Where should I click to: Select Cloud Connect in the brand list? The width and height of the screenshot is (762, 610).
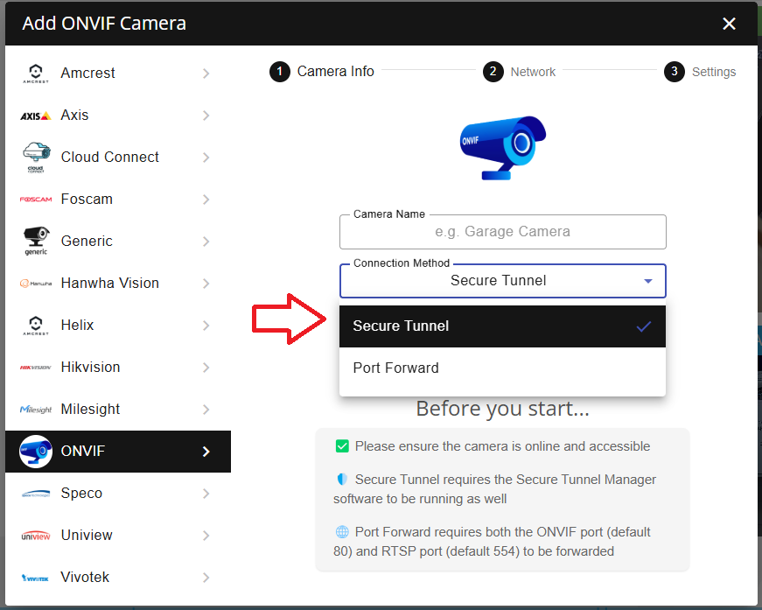[x=118, y=158]
